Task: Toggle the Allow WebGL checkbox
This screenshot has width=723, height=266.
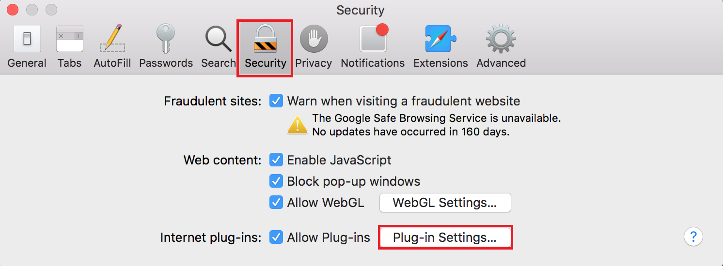Action: click(276, 202)
